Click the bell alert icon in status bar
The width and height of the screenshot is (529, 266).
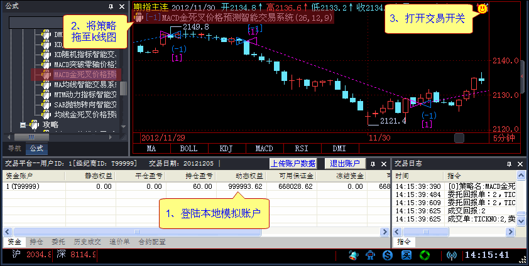coord(354,255)
